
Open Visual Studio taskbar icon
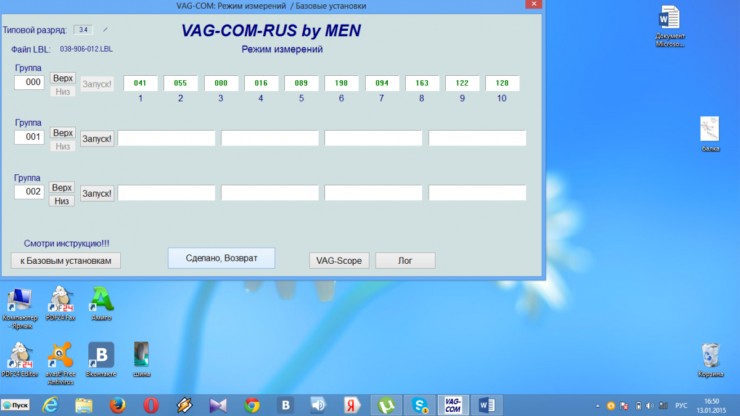click(x=218, y=405)
